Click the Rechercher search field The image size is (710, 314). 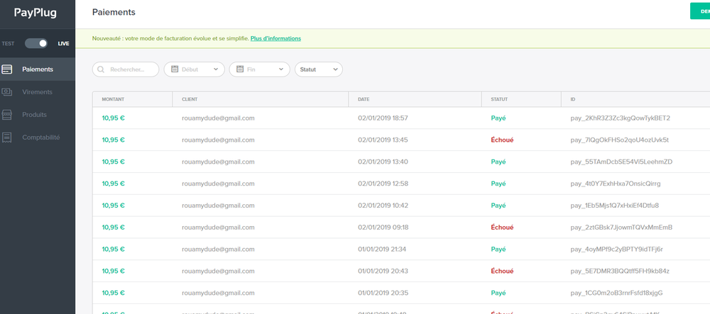point(126,69)
